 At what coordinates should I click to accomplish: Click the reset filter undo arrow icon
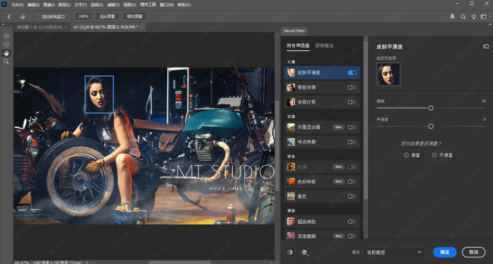click(x=486, y=46)
